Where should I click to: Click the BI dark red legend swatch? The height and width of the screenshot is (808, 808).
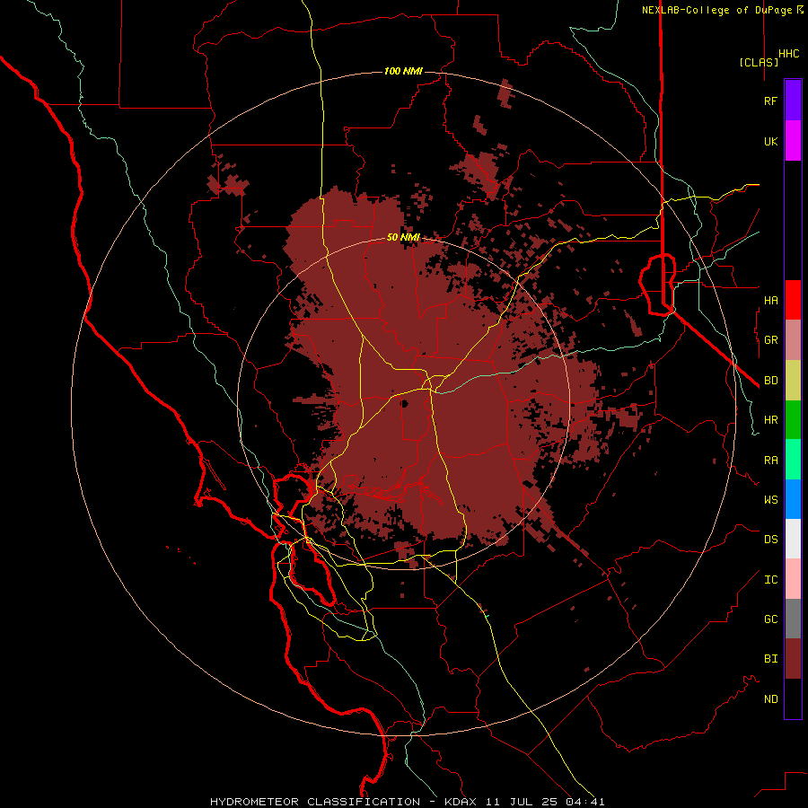pos(793,659)
